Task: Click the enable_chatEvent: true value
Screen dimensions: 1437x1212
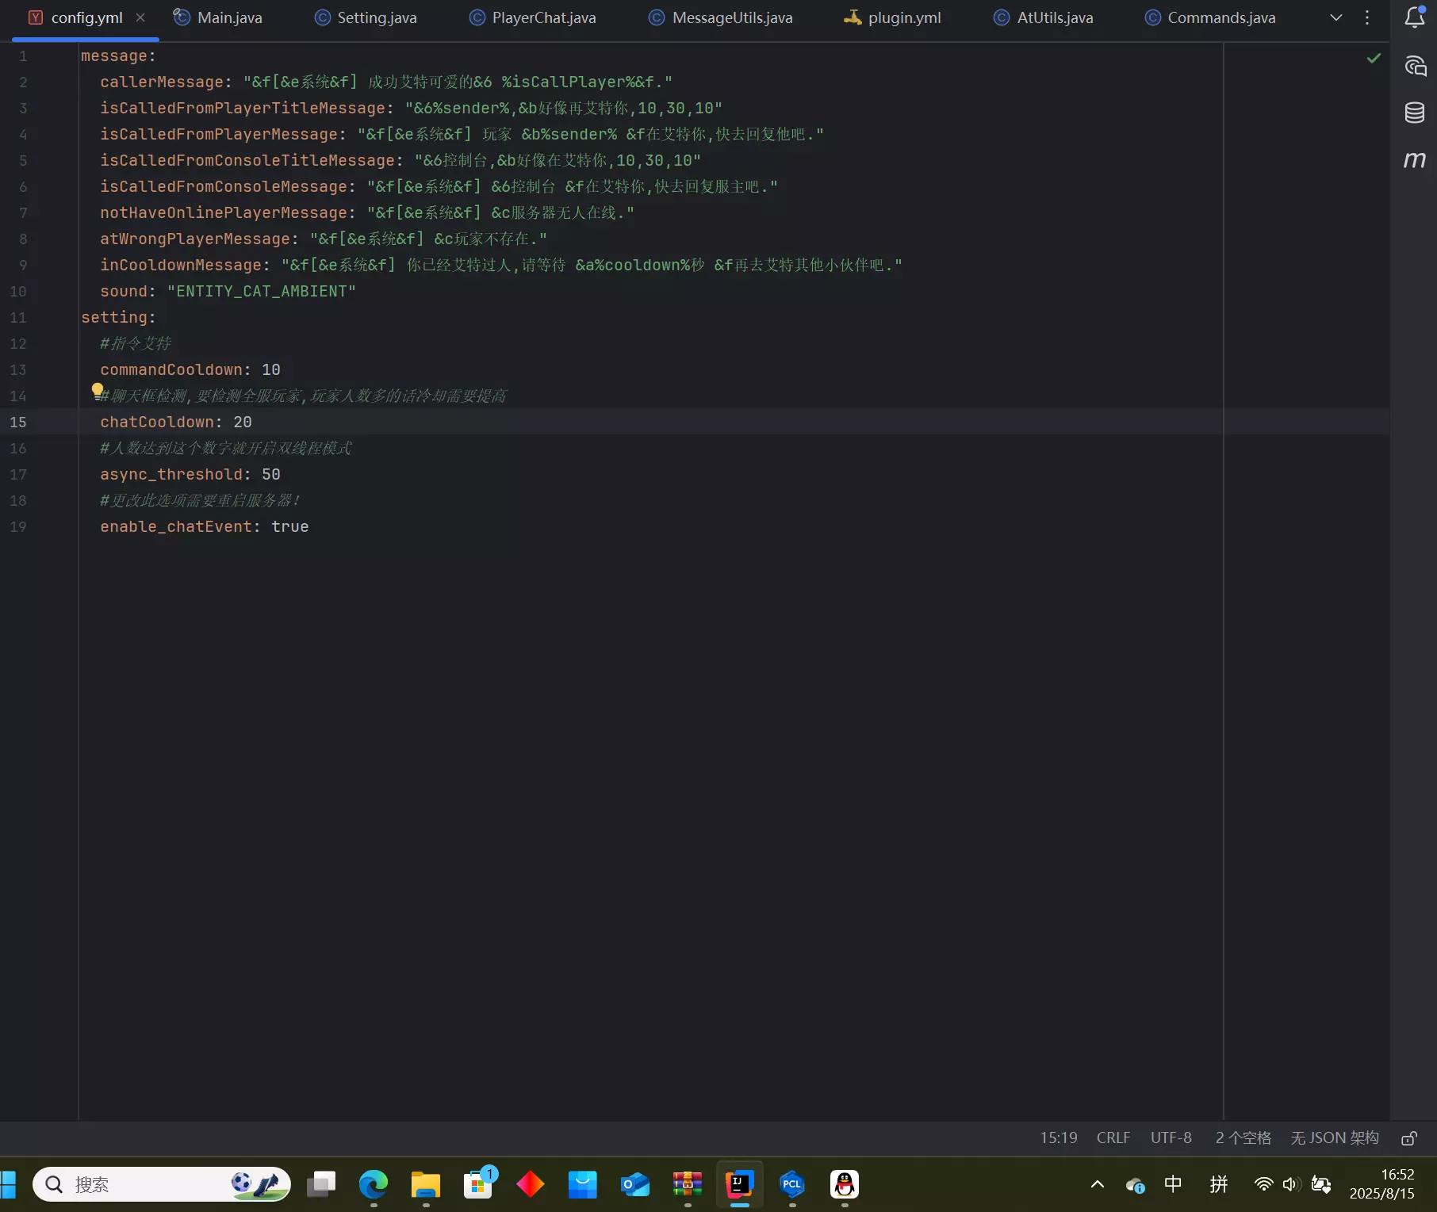Action: [x=290, y=527]
